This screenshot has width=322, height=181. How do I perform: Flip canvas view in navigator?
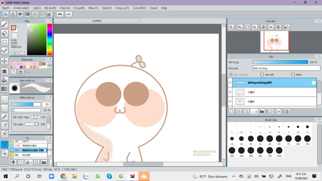[x=287, y=27]
